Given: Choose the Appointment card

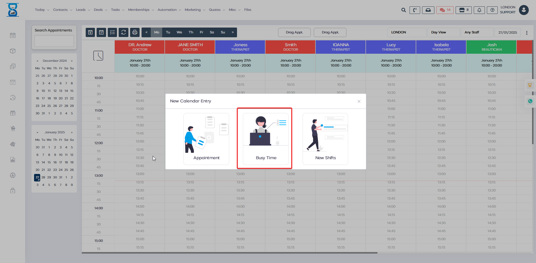Looking at the screenshot, I should coord(206,139).
